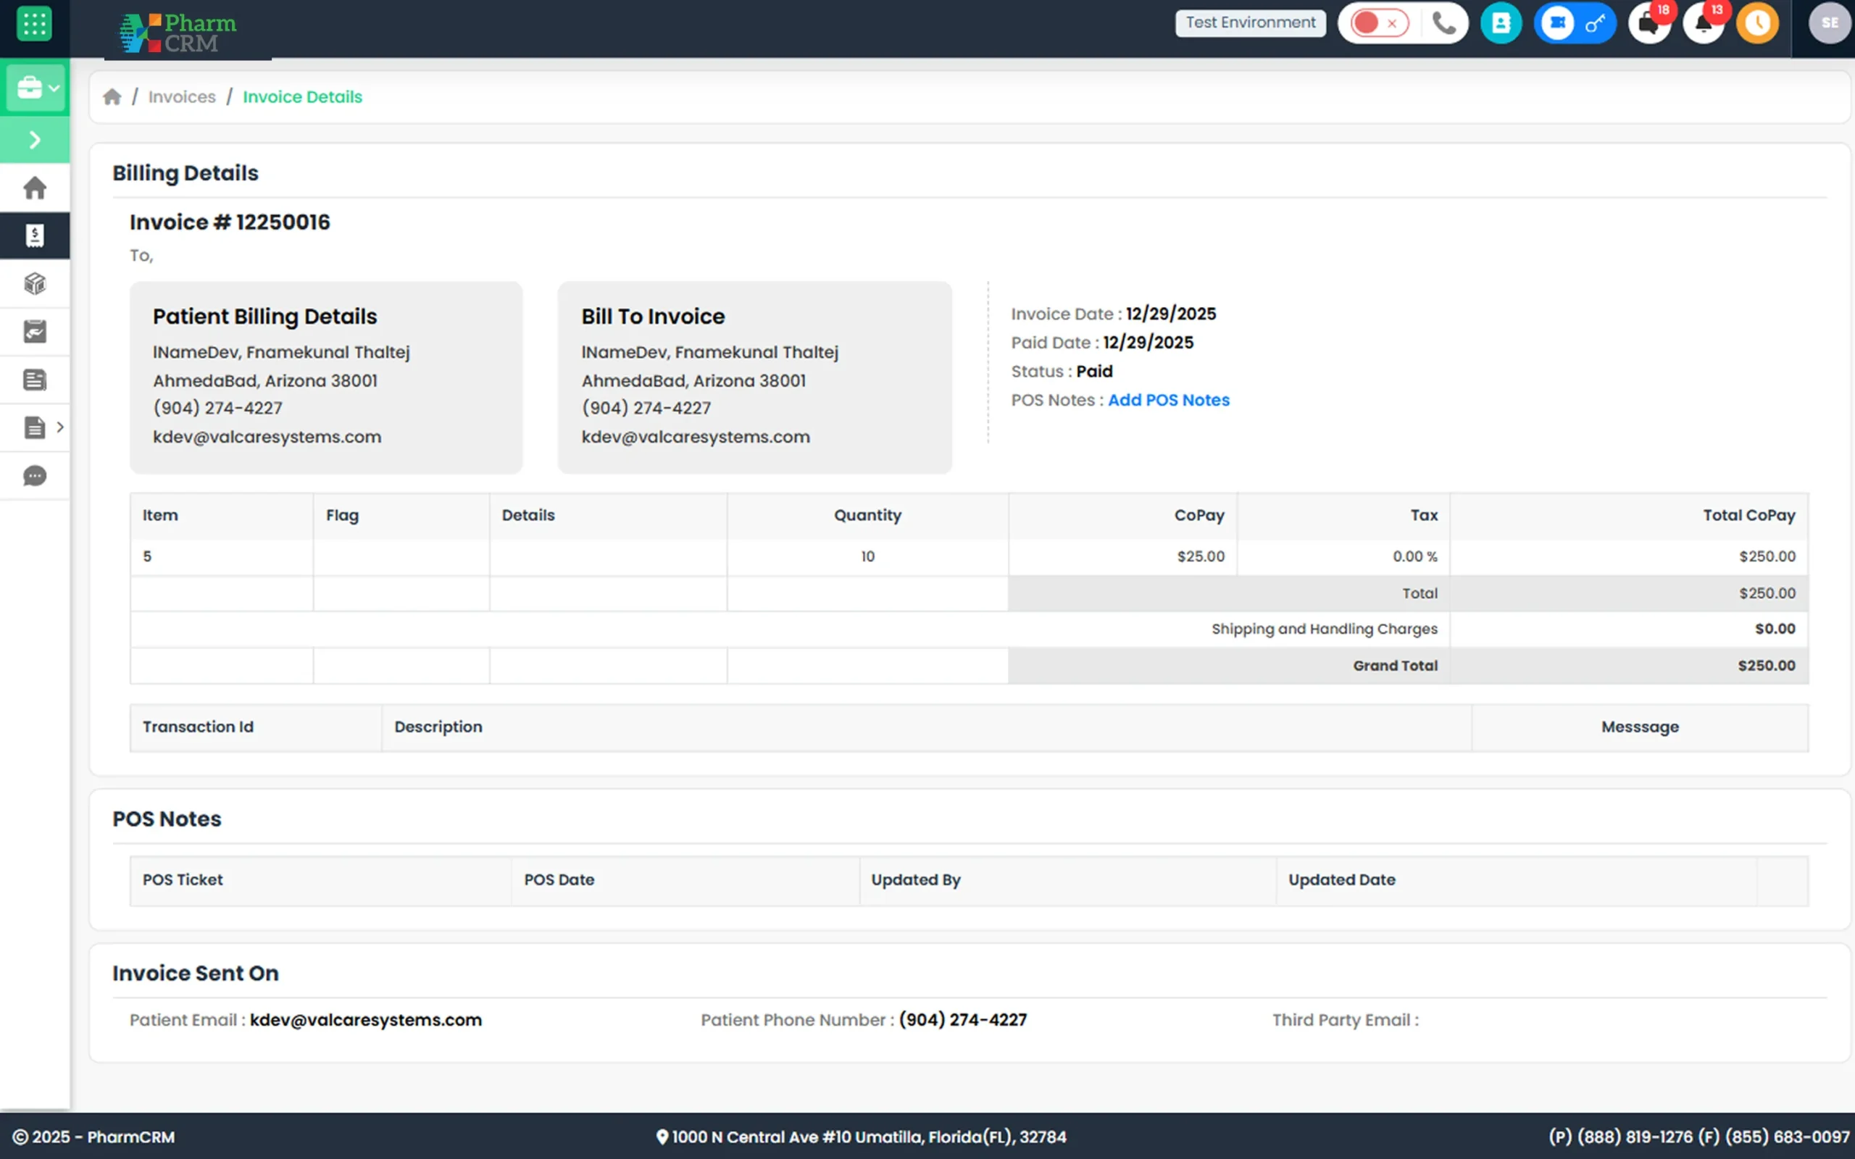Open the package box sidebar icon
1855x1159 pixels.
click(x=35, y=284)
